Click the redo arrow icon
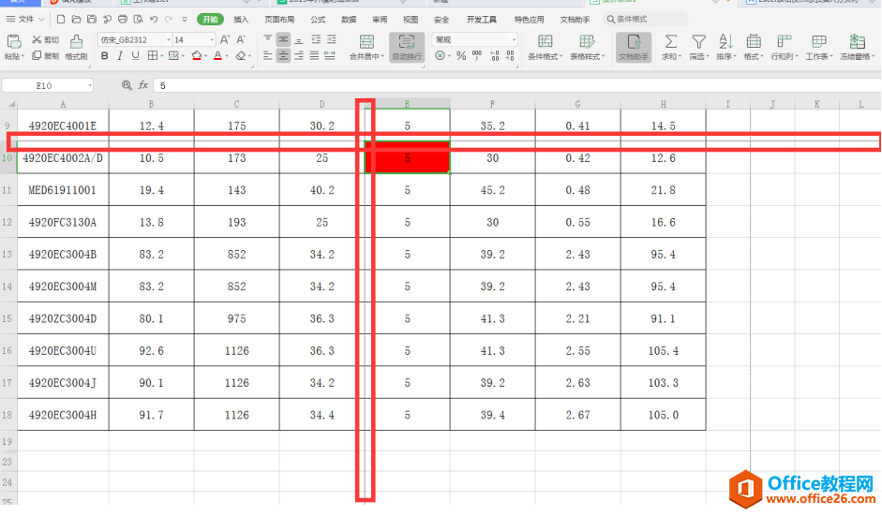Screen dimensions: 882x515 tap(169, 19)
